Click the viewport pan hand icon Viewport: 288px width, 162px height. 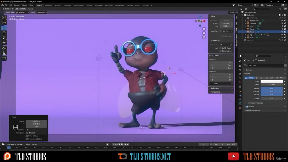204,33
